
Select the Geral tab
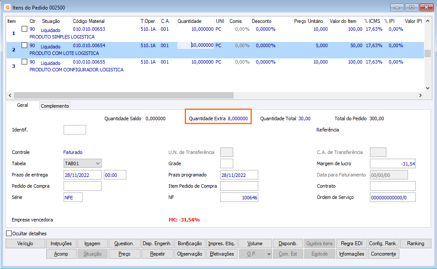click(22, 105)
